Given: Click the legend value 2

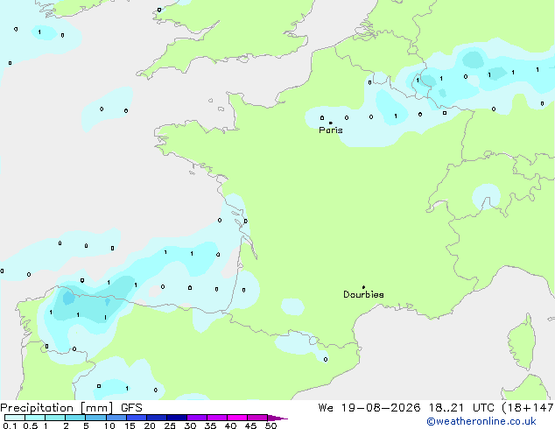Looking at the screenshot, I should click(66, 425).
